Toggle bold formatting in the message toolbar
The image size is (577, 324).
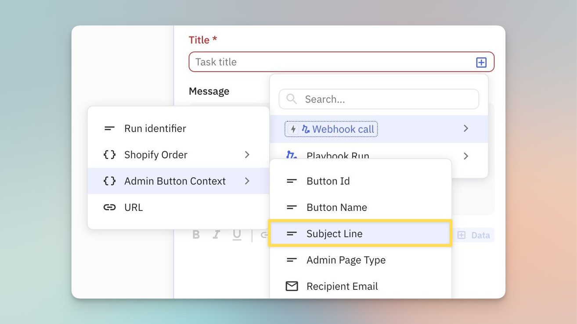point(196,235)
